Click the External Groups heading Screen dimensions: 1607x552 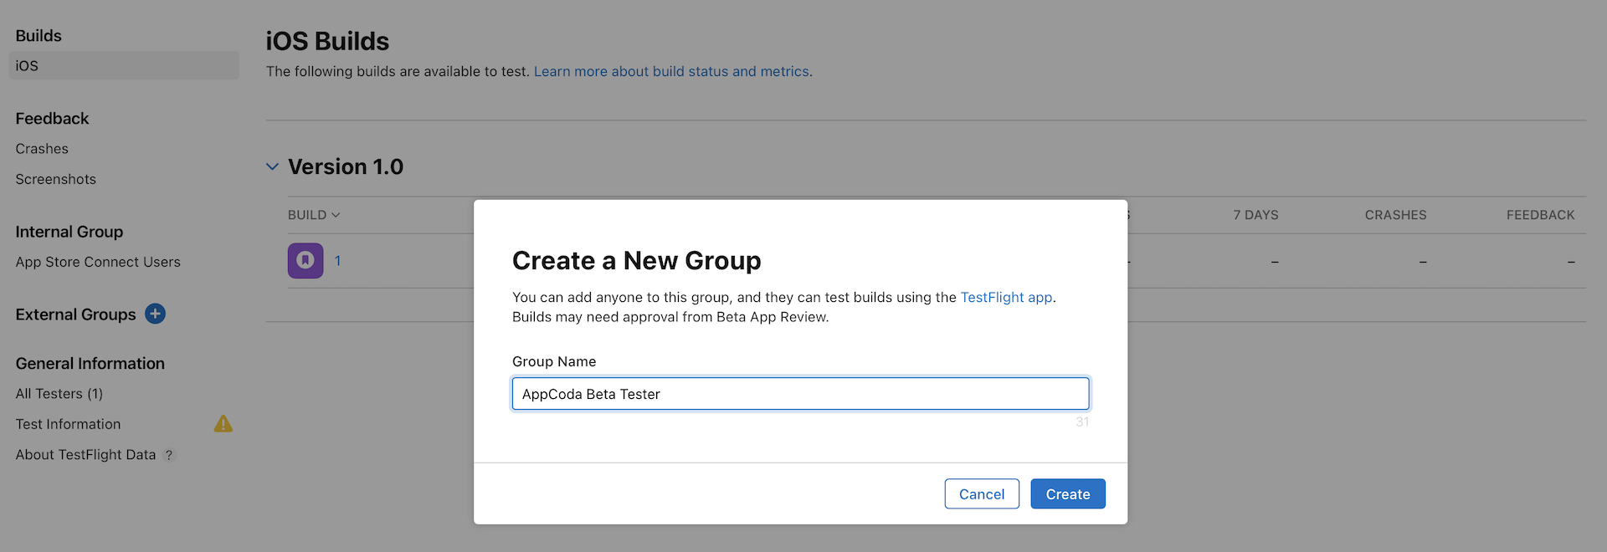click(75, 314)
